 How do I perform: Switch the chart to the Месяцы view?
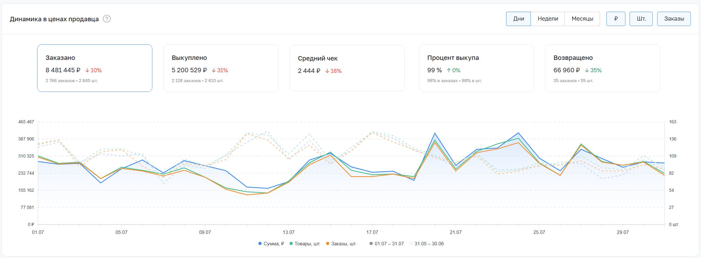pos(582,19)
